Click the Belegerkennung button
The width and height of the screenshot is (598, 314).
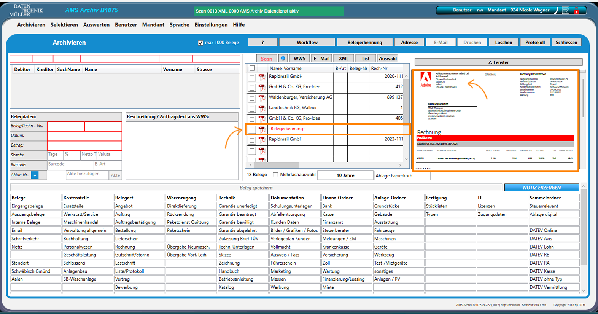click(x=364, y=43)
